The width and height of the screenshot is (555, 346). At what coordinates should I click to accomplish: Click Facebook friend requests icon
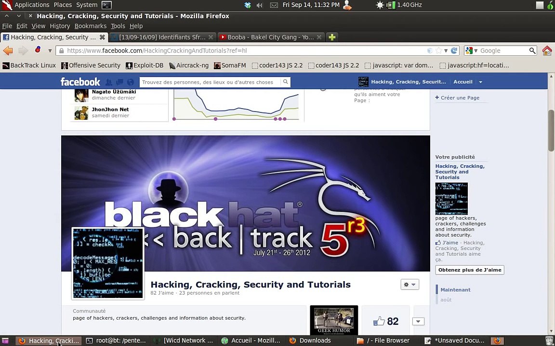pos(109,82)
